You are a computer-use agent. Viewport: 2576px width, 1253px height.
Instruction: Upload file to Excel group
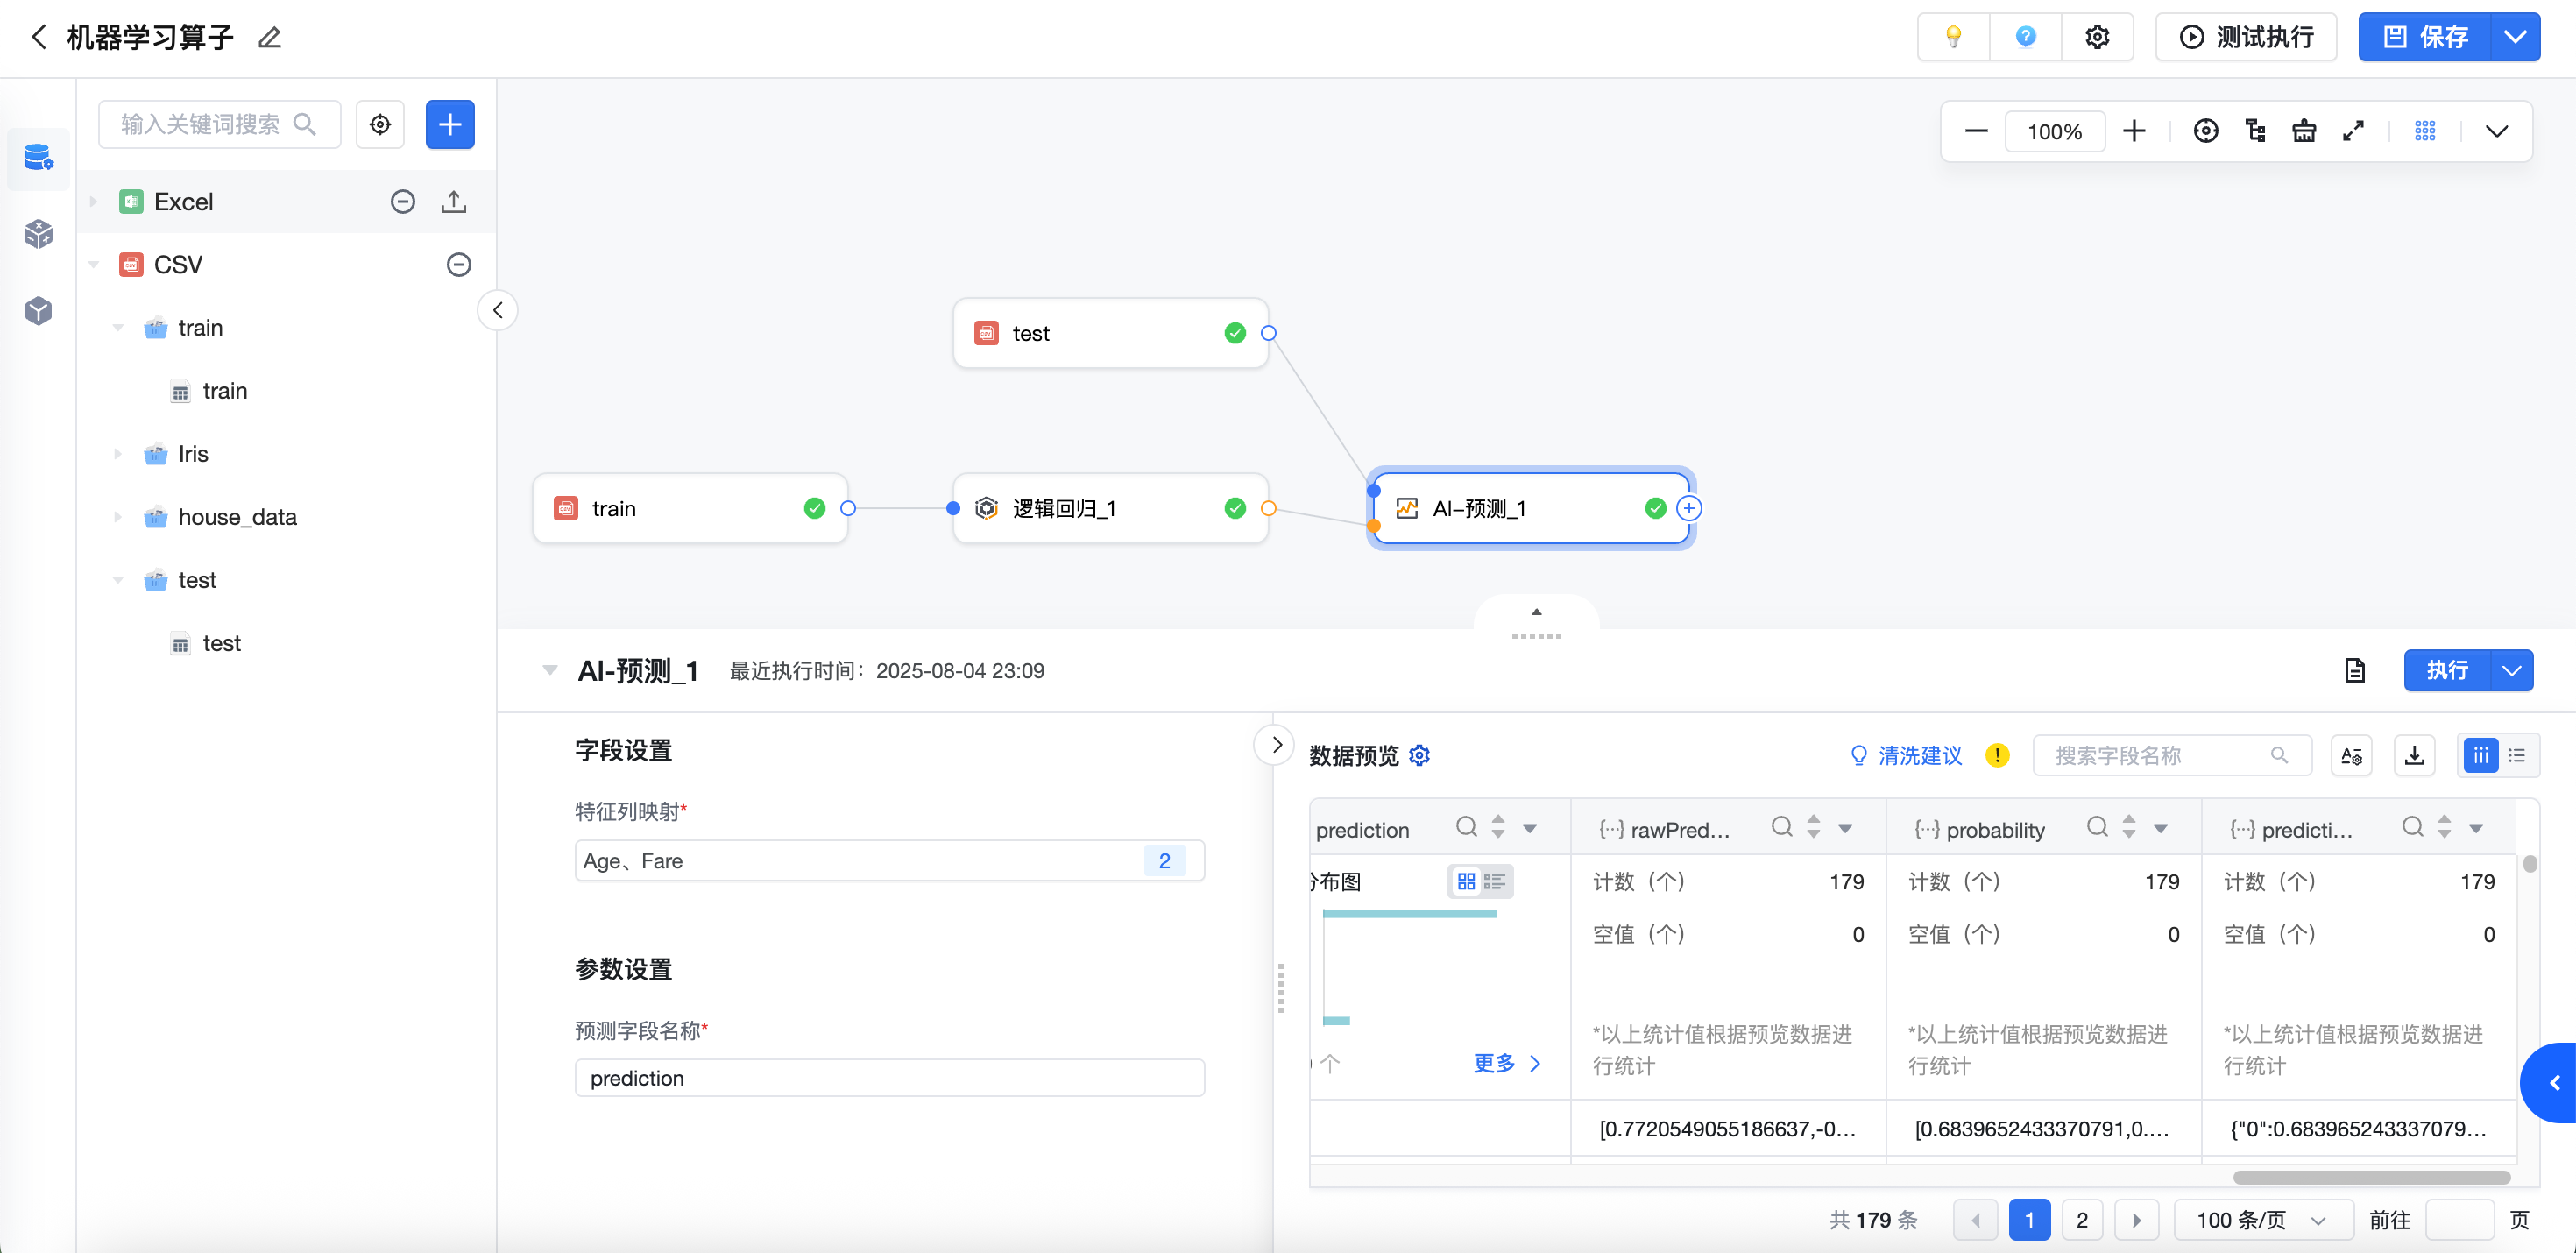point(454,202)
